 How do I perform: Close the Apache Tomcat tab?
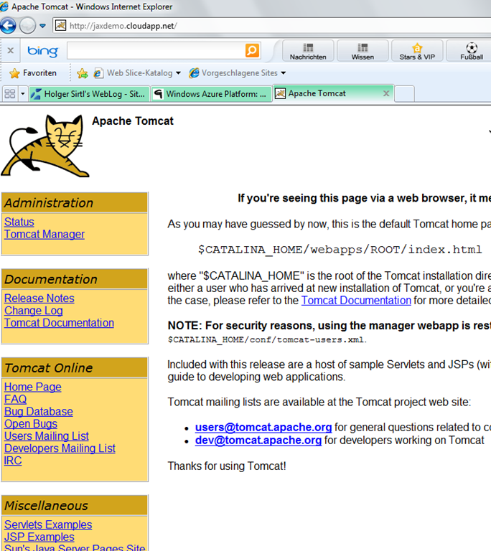[386, 93]
